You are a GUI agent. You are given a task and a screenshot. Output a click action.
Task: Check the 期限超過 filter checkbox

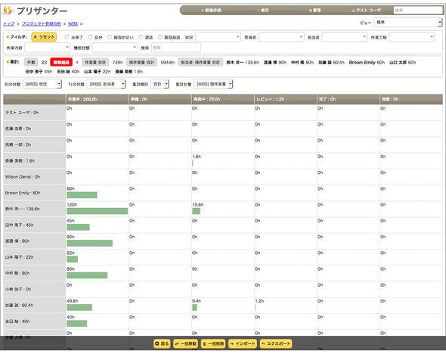(160, 37)
